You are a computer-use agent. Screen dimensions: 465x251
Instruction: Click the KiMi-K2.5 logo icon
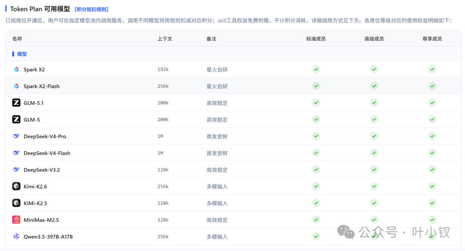(16, 203)
